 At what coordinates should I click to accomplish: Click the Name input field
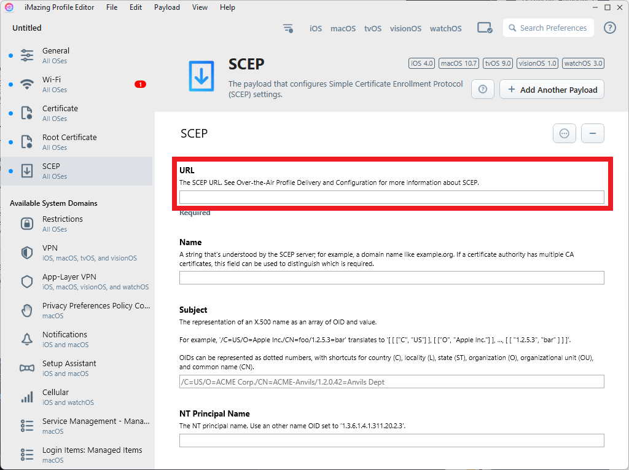pos(391,277)
